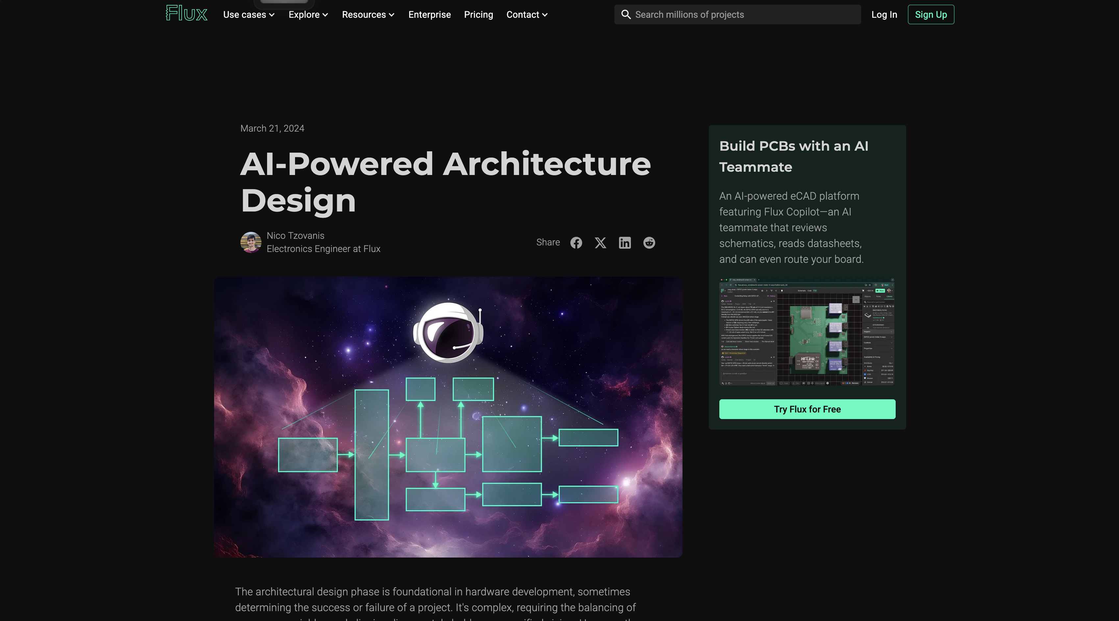Open the Explore dropdown menu

(308, 15)
